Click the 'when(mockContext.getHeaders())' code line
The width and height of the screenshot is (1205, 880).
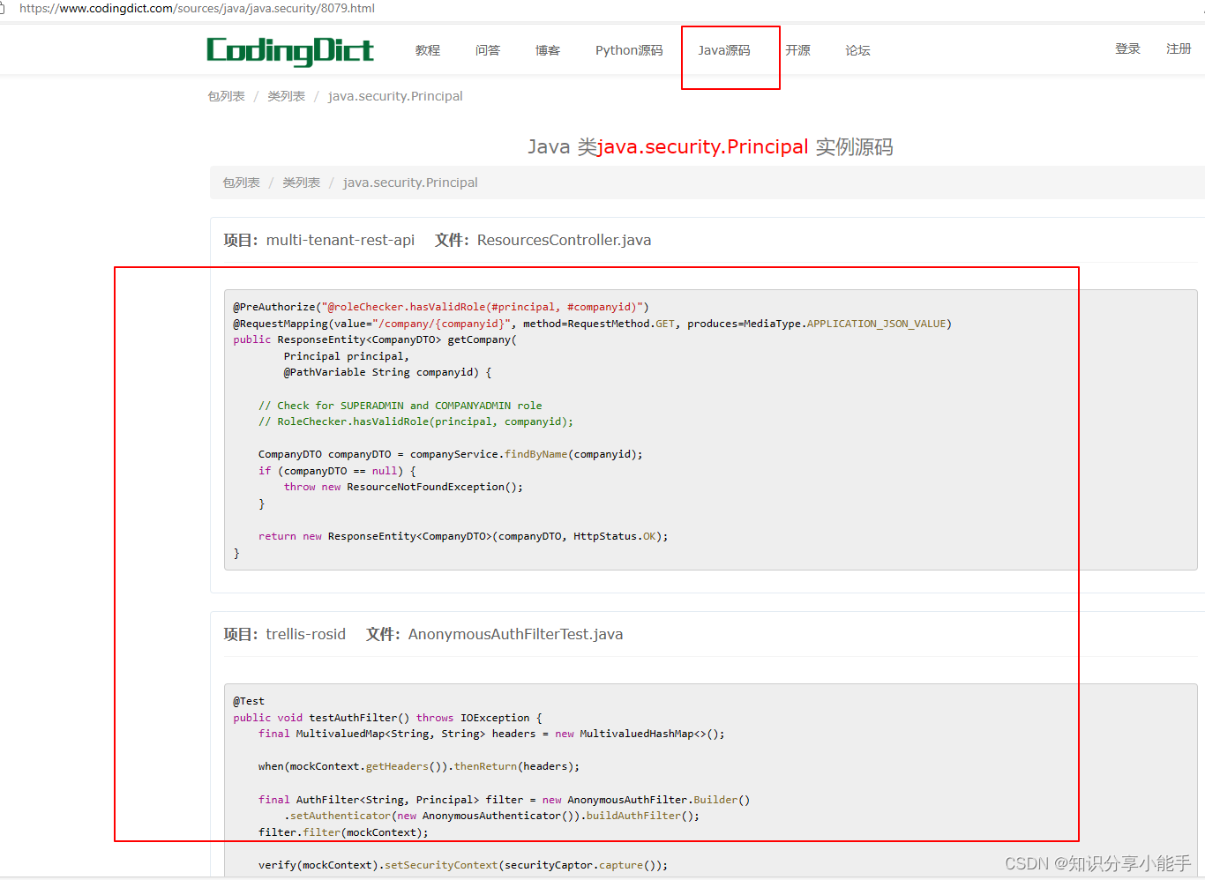click(419, 766)
